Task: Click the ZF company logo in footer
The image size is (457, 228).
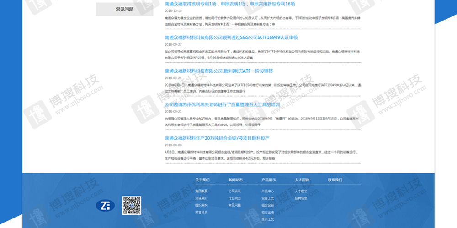Action: point(105,206)
